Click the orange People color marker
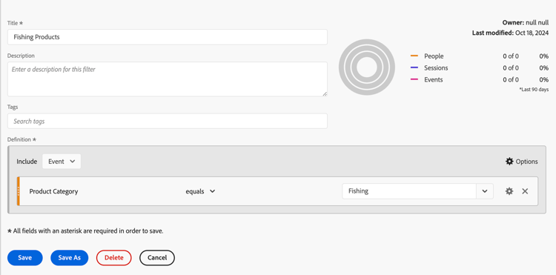The image size is (556, 275). (414, 56)
